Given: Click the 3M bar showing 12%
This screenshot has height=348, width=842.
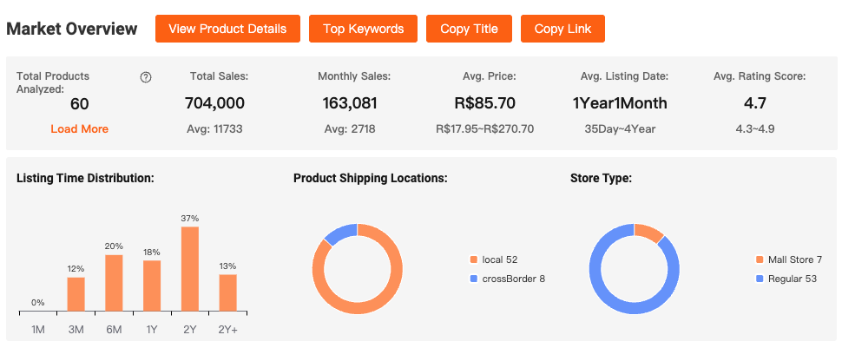Looking at the screenshot, I should (x=76, y=294).
